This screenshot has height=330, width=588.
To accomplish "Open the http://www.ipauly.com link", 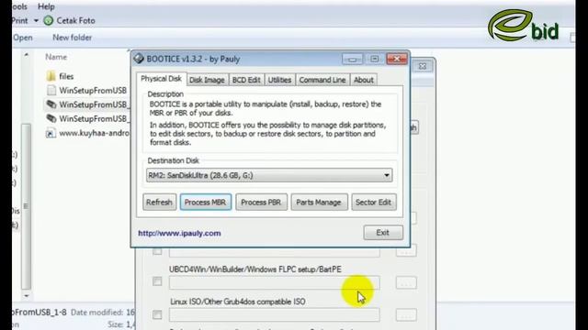I will point(179,233).
